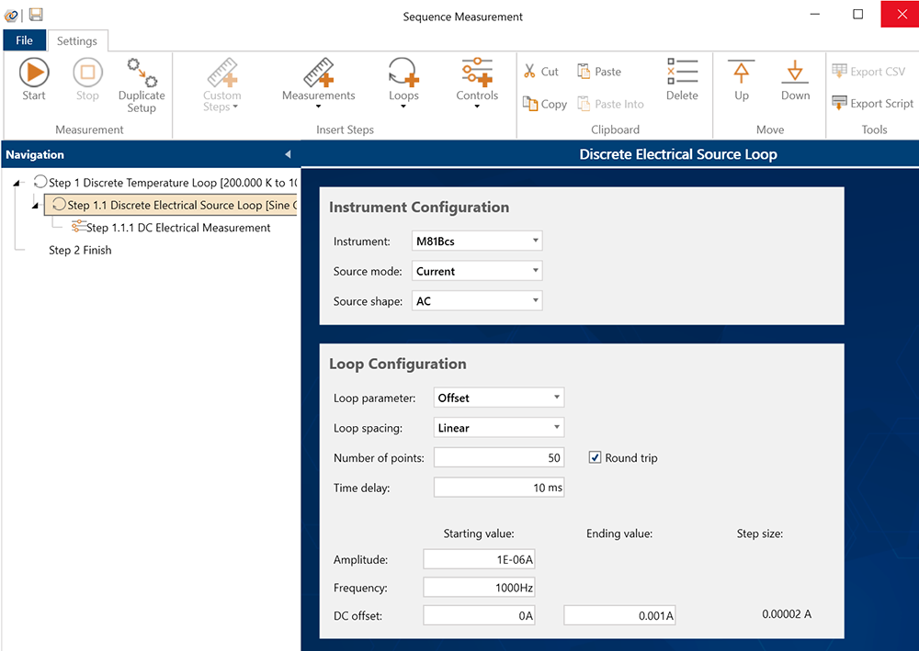Click the Start measurement icon

(34, 73)
